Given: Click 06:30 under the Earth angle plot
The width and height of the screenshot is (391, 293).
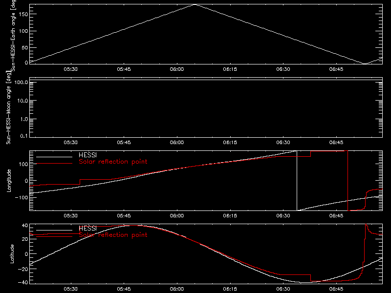Looking at the screenshot, I should coord(283,69).
